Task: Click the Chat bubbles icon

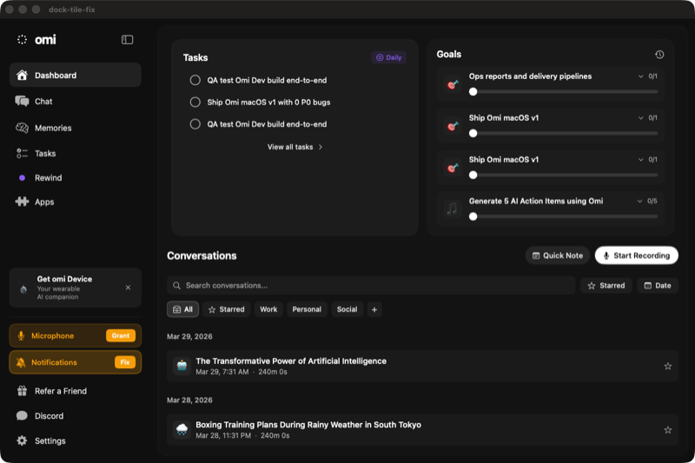Action: [22, 101]
